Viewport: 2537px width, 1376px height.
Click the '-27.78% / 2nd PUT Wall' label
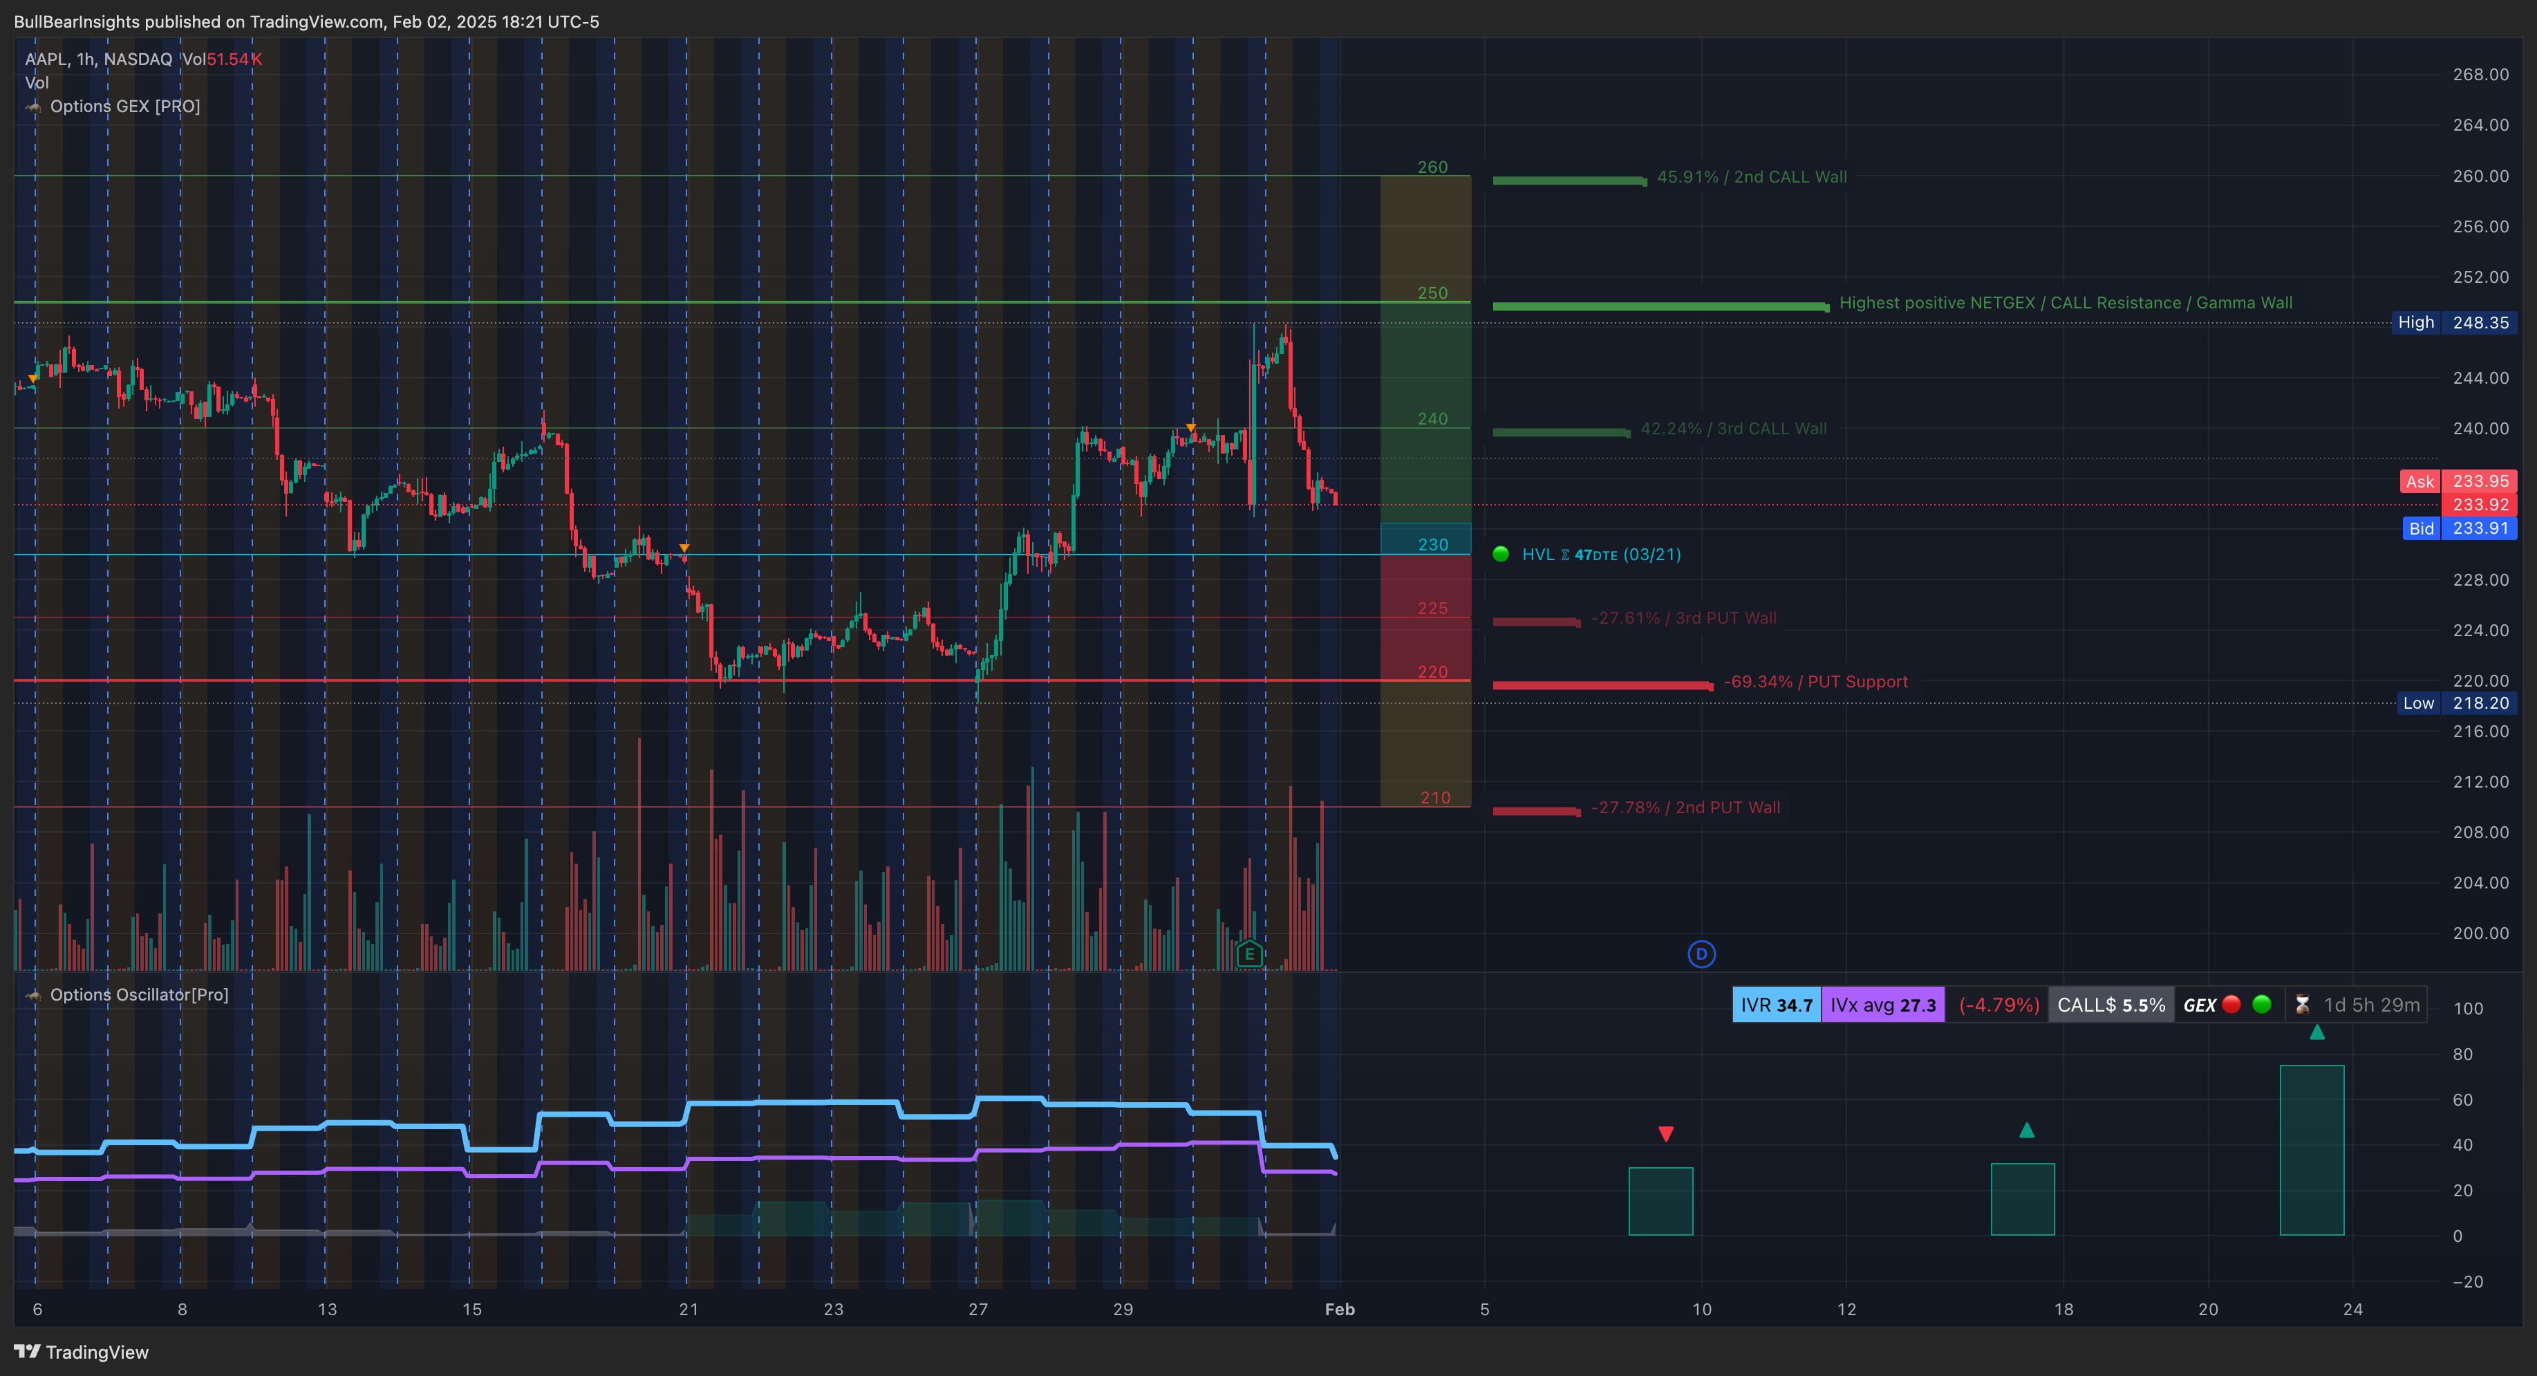point(1685,808)
